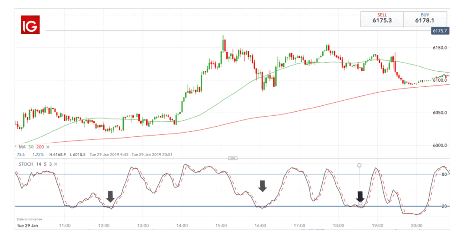
Task: Grab the upper circle handle of drawn line
Action: (360, 165)
